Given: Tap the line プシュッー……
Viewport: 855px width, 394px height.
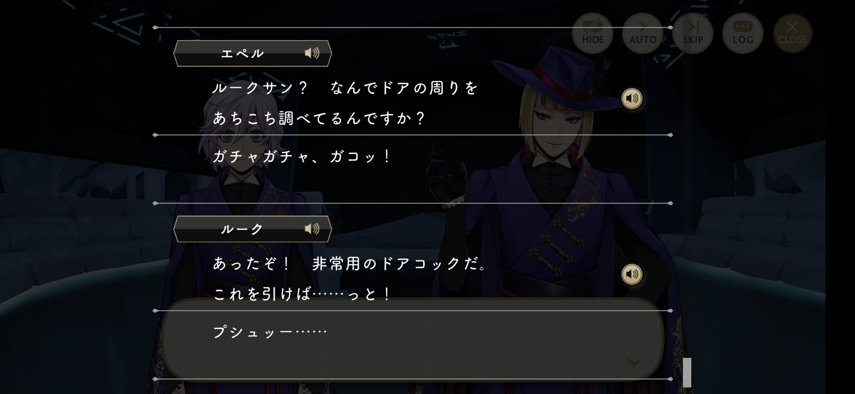Looking at the screenshot, I should click(x=270, y=332).
